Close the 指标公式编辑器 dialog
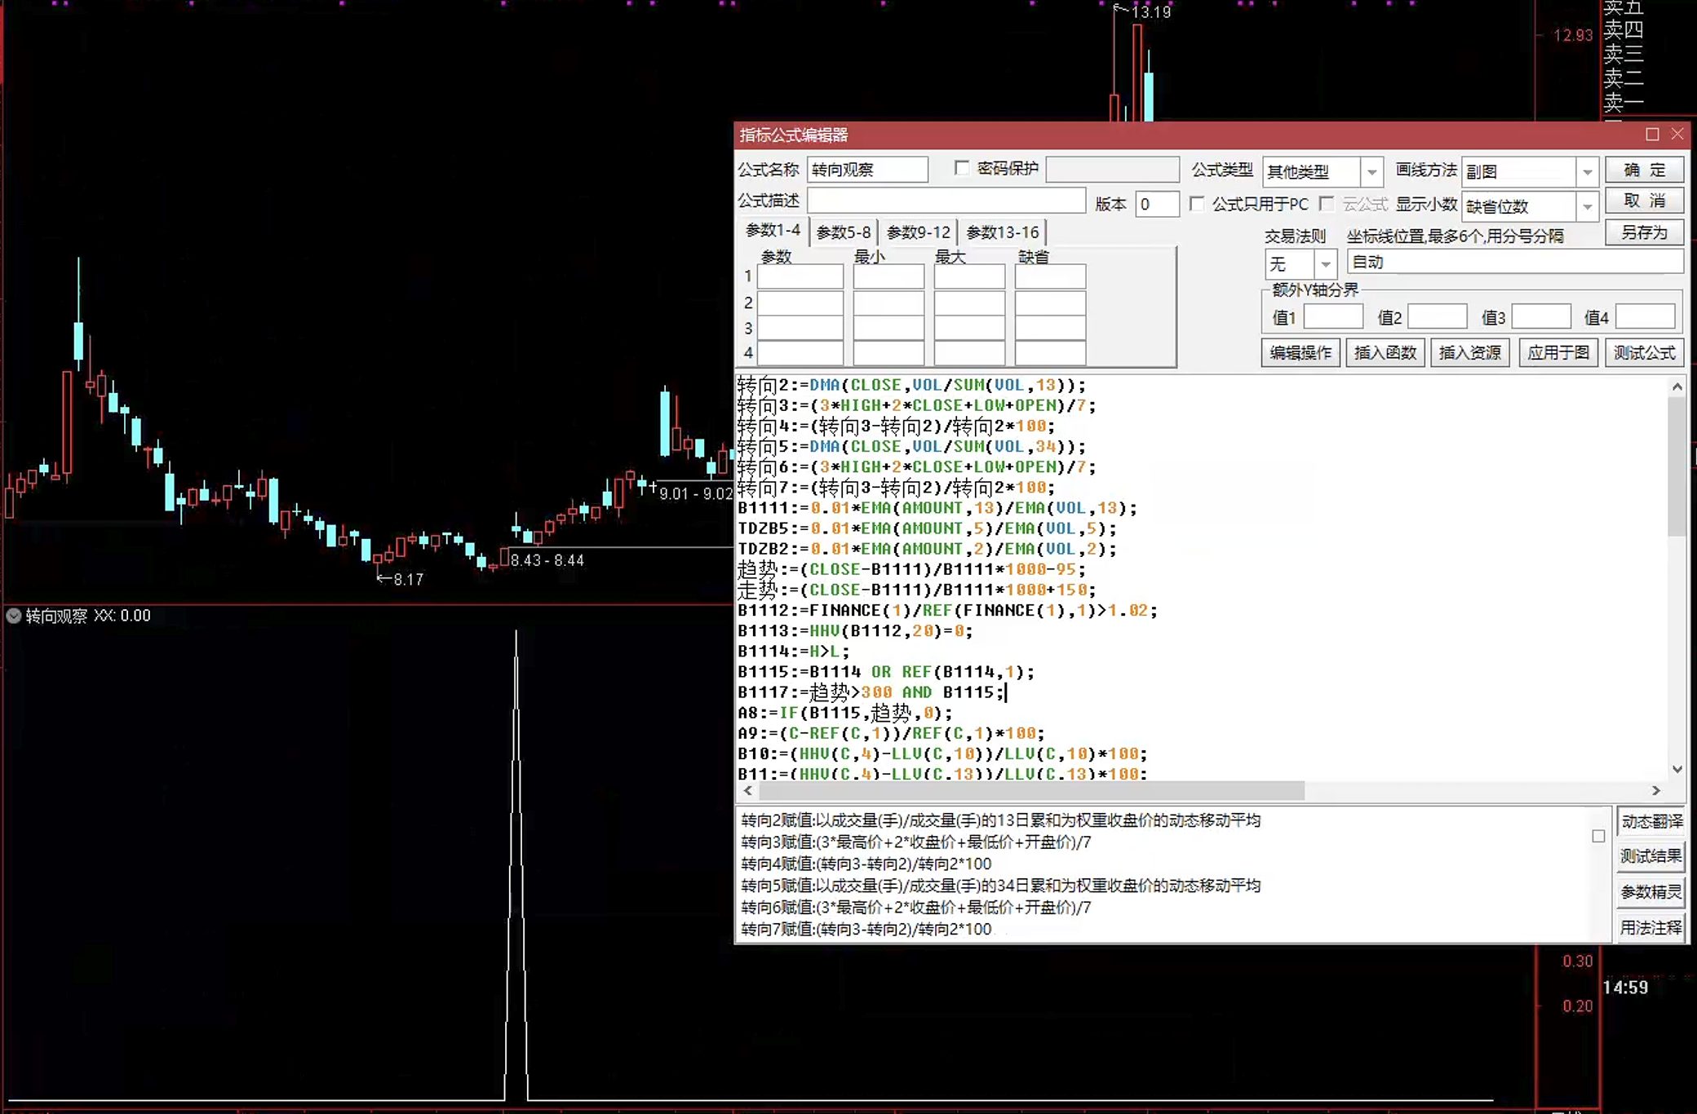This screenshot has height=1114, width=1697. [1677, 135]
